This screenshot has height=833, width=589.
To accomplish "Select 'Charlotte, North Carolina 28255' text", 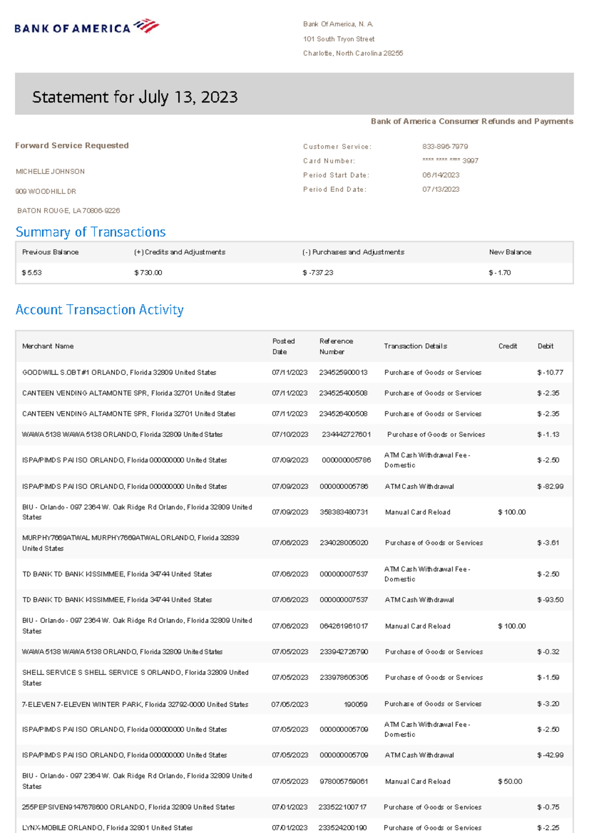I will [x=353, y=53].
